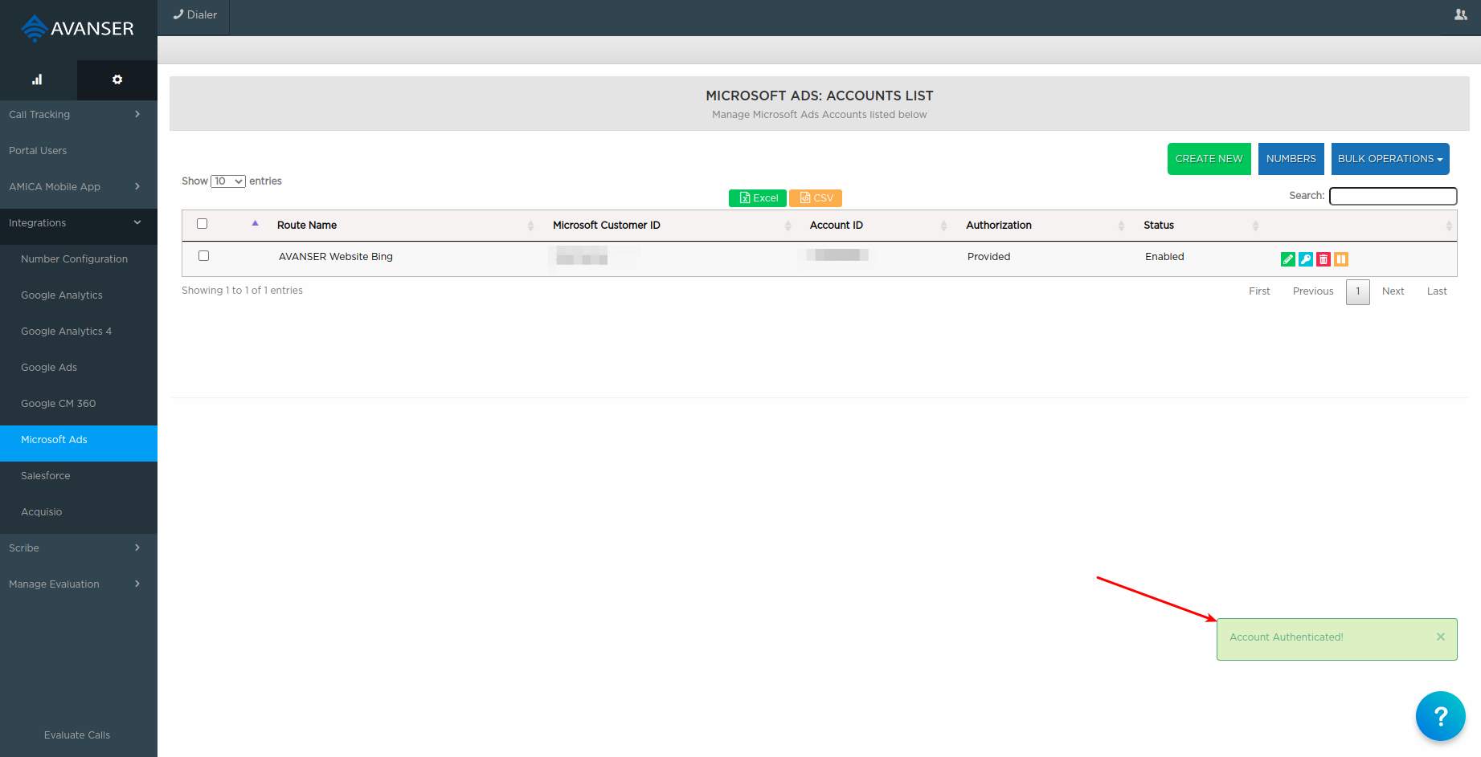
Task: Click the Numbers button
Action: click(1291, 159)
